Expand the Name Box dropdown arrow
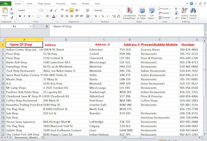 point(30,26)
